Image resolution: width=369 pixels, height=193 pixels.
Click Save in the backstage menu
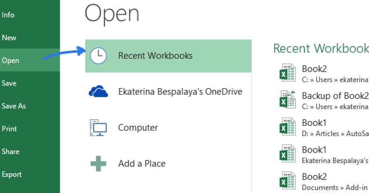(x=9, y=83)
